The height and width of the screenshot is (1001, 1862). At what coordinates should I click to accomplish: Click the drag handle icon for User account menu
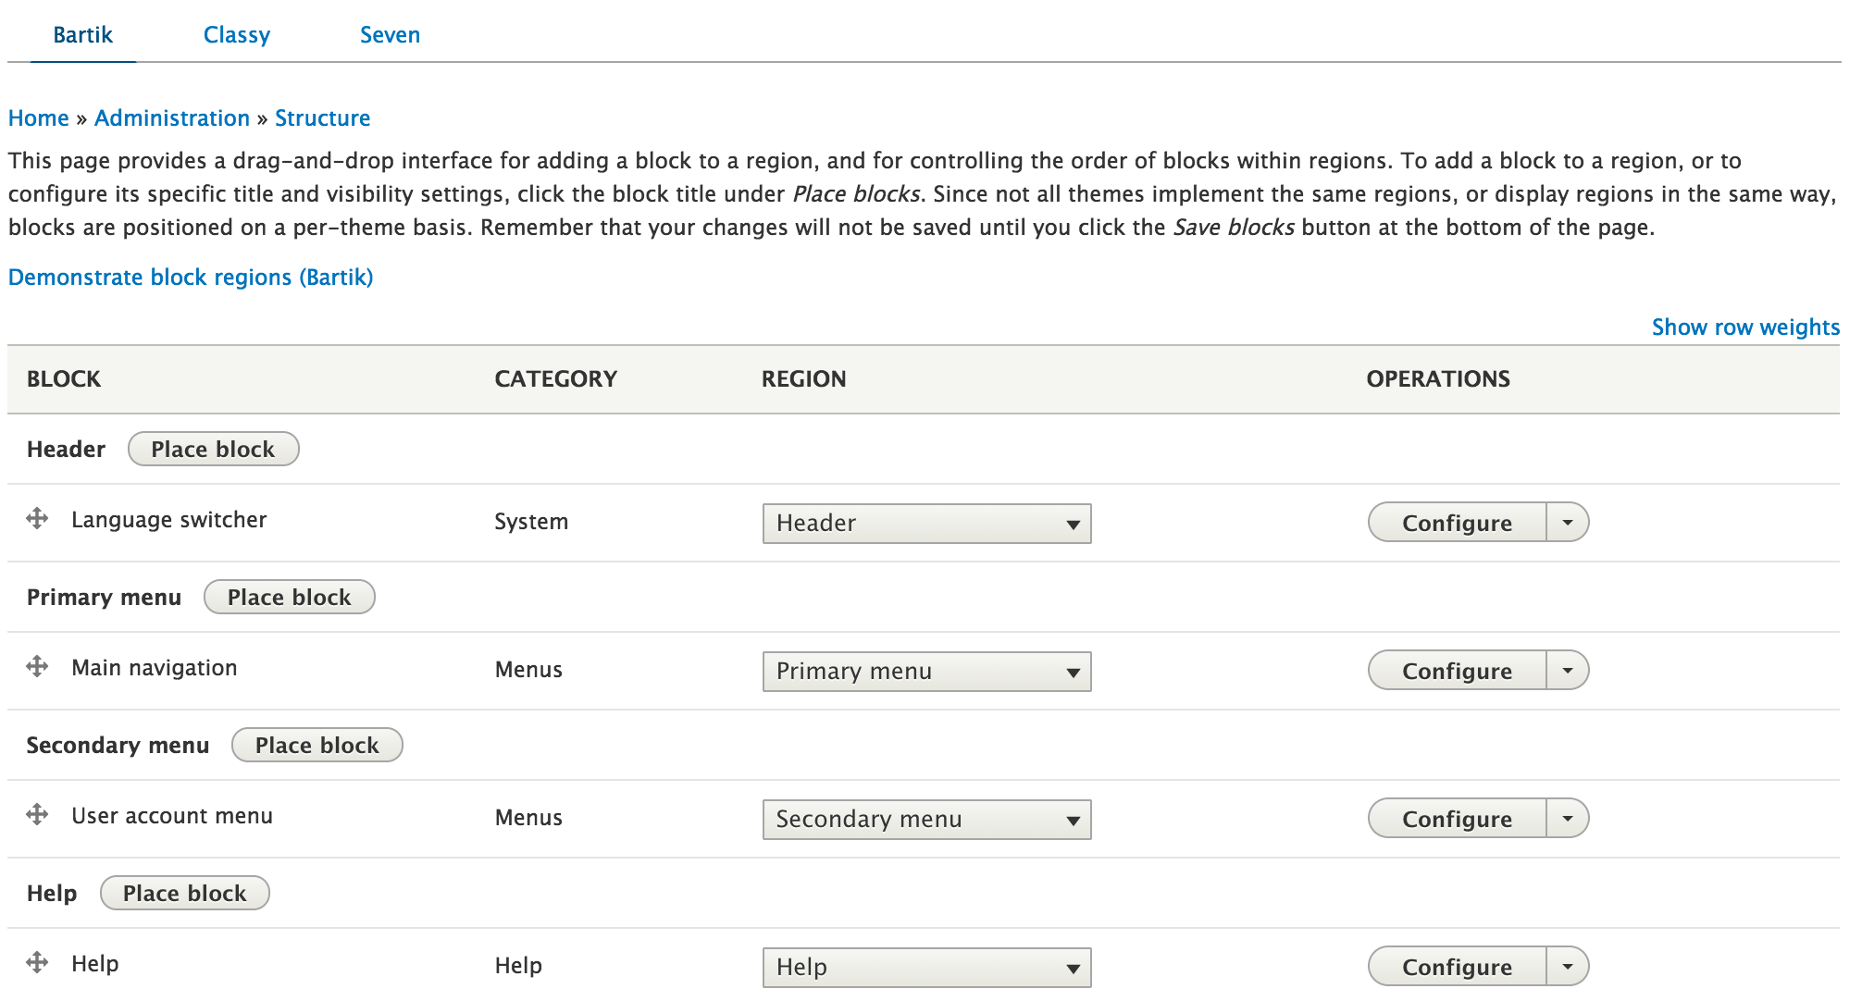click(x=38, y=817)
